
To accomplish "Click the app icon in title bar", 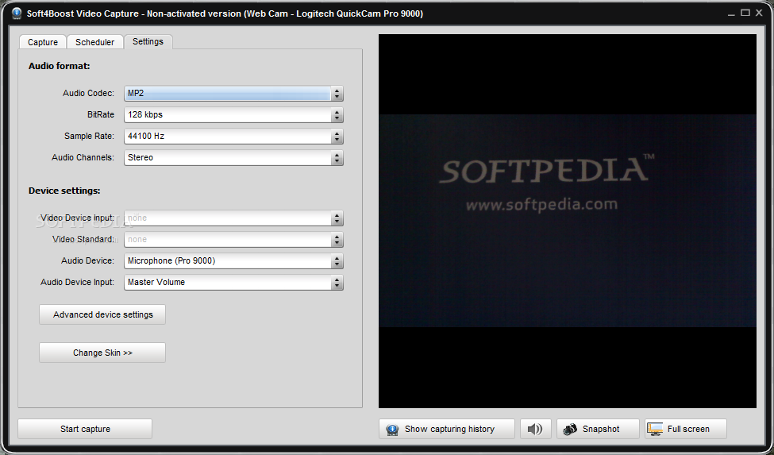I will (17, 13).
